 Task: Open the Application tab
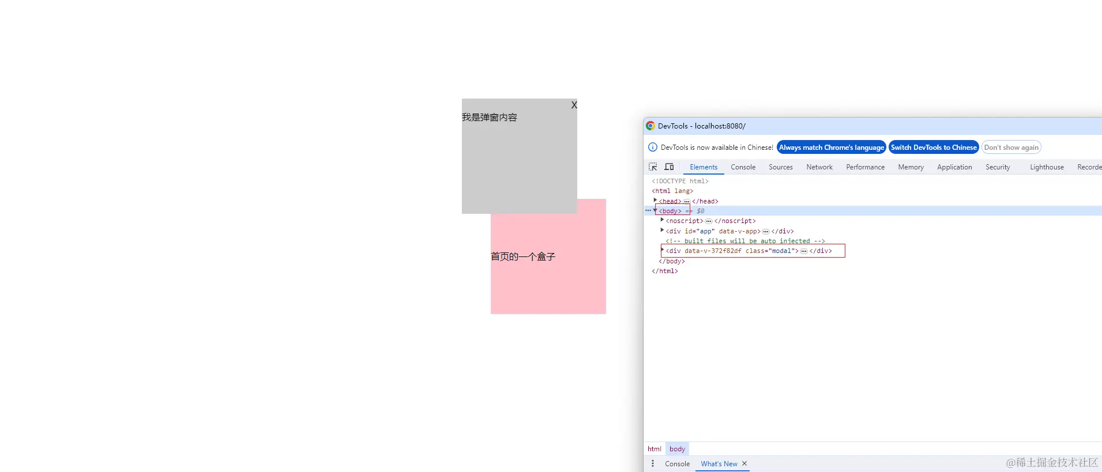coord(954,167)
